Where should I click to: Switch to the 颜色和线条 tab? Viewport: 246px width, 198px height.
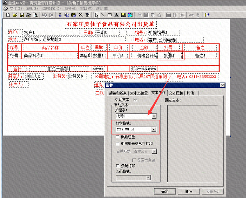tap(117, 93)
